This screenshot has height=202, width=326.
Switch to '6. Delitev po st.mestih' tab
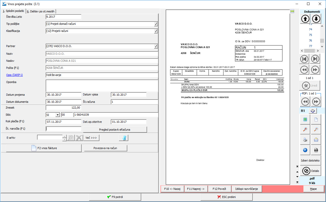pyautogui.click(x=41, y=11)
